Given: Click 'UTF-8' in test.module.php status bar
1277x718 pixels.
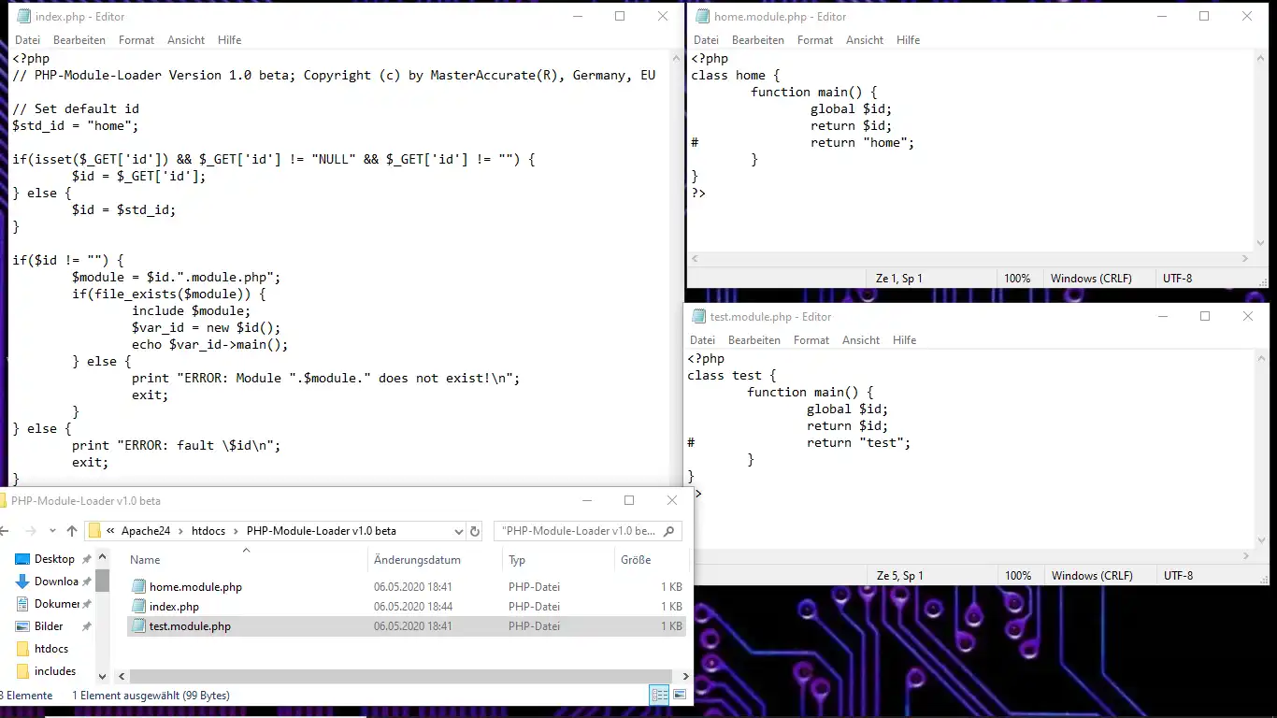Looking at the screenshot, I should pos(1178,576).
